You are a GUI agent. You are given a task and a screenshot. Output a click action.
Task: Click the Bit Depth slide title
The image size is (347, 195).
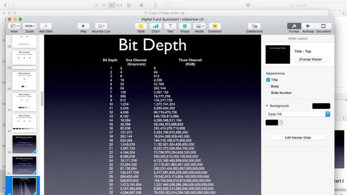point(152,45)
